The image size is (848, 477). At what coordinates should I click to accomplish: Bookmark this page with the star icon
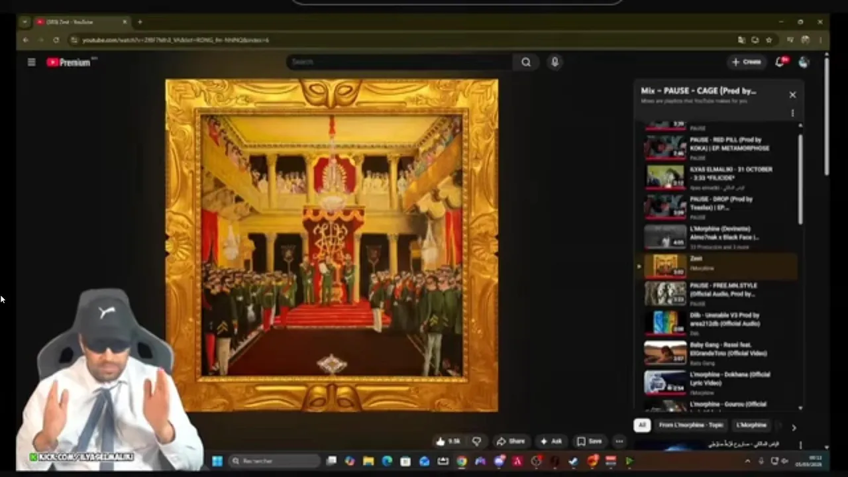pyautogui.click(x=768, y=40)
